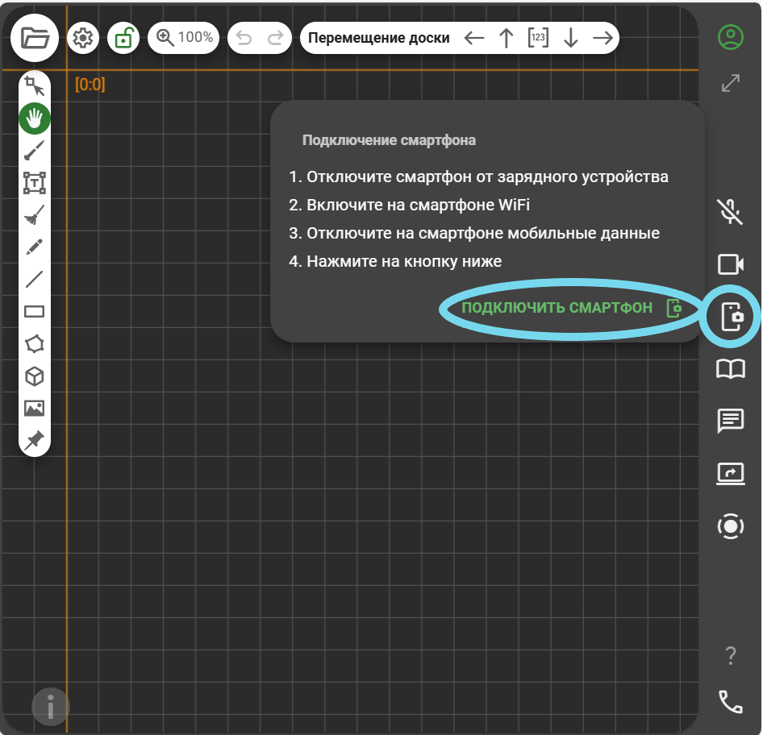Image resolution: width=763 pixels, height=735 pixels.
Task: Move board left with left arrow
Action: click(x=474, y=38)
